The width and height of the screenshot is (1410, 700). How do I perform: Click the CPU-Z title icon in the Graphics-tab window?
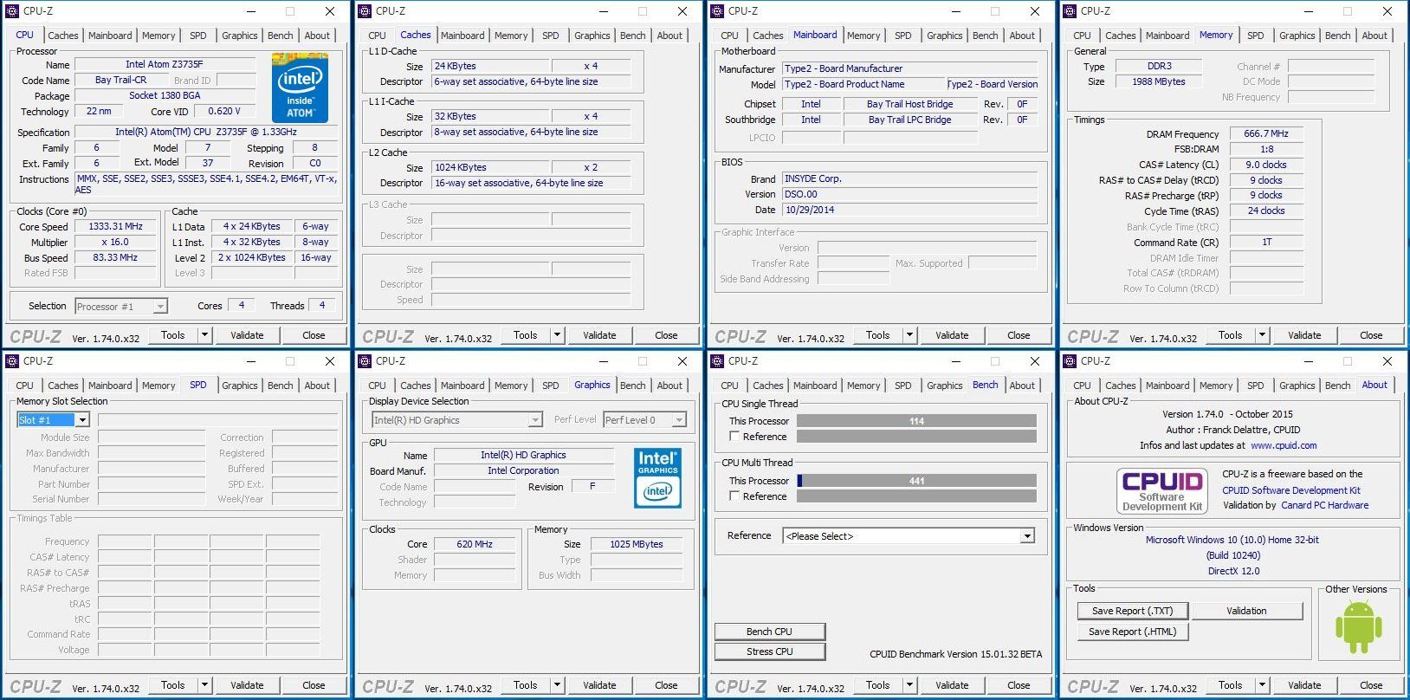point(365,361)
